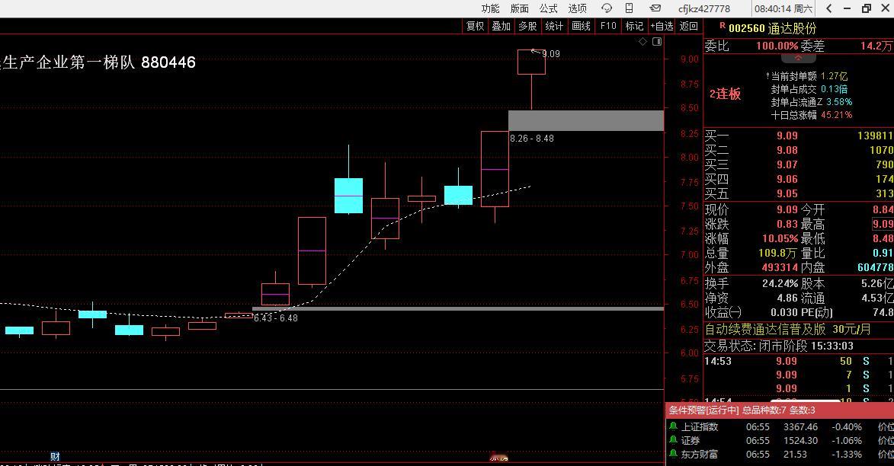Image resolution: width=894 pixels, height=466 pixels.
Task: Click the 财 marker icon on chart bottom
Action: (x=56, y=456)
